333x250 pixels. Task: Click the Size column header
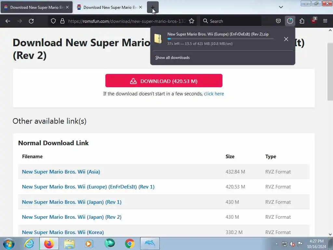click(x=230, y=157)
